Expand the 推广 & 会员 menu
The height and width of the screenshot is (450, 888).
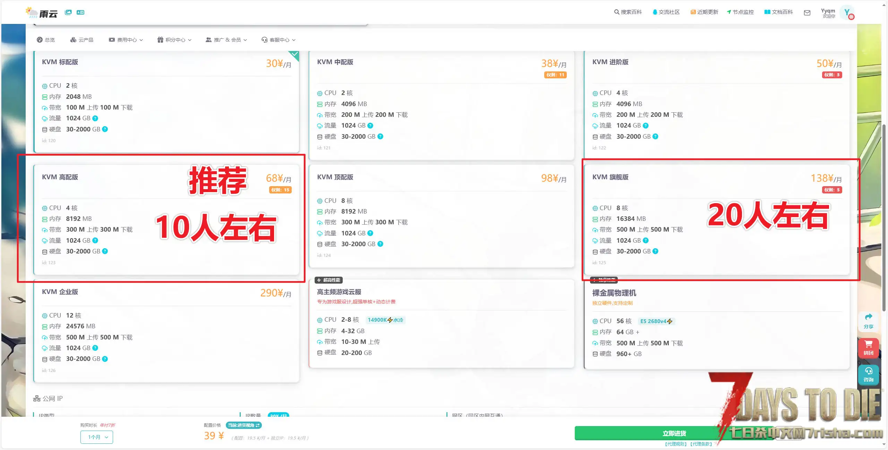pyautogui.click(x=227, y=40)
